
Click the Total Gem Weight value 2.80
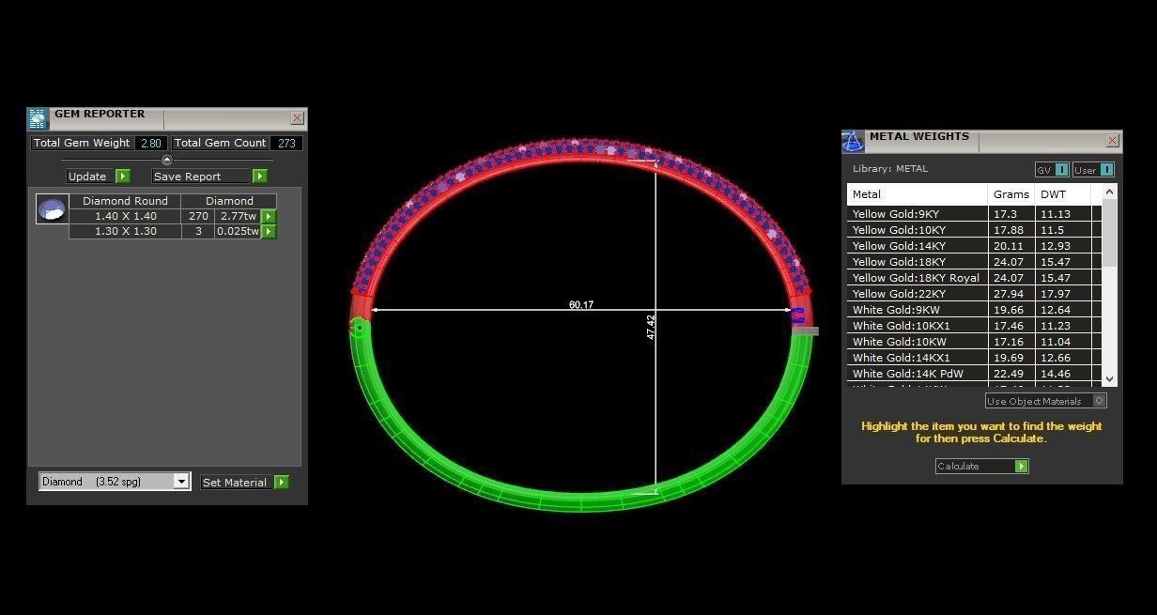pos(151,143)
